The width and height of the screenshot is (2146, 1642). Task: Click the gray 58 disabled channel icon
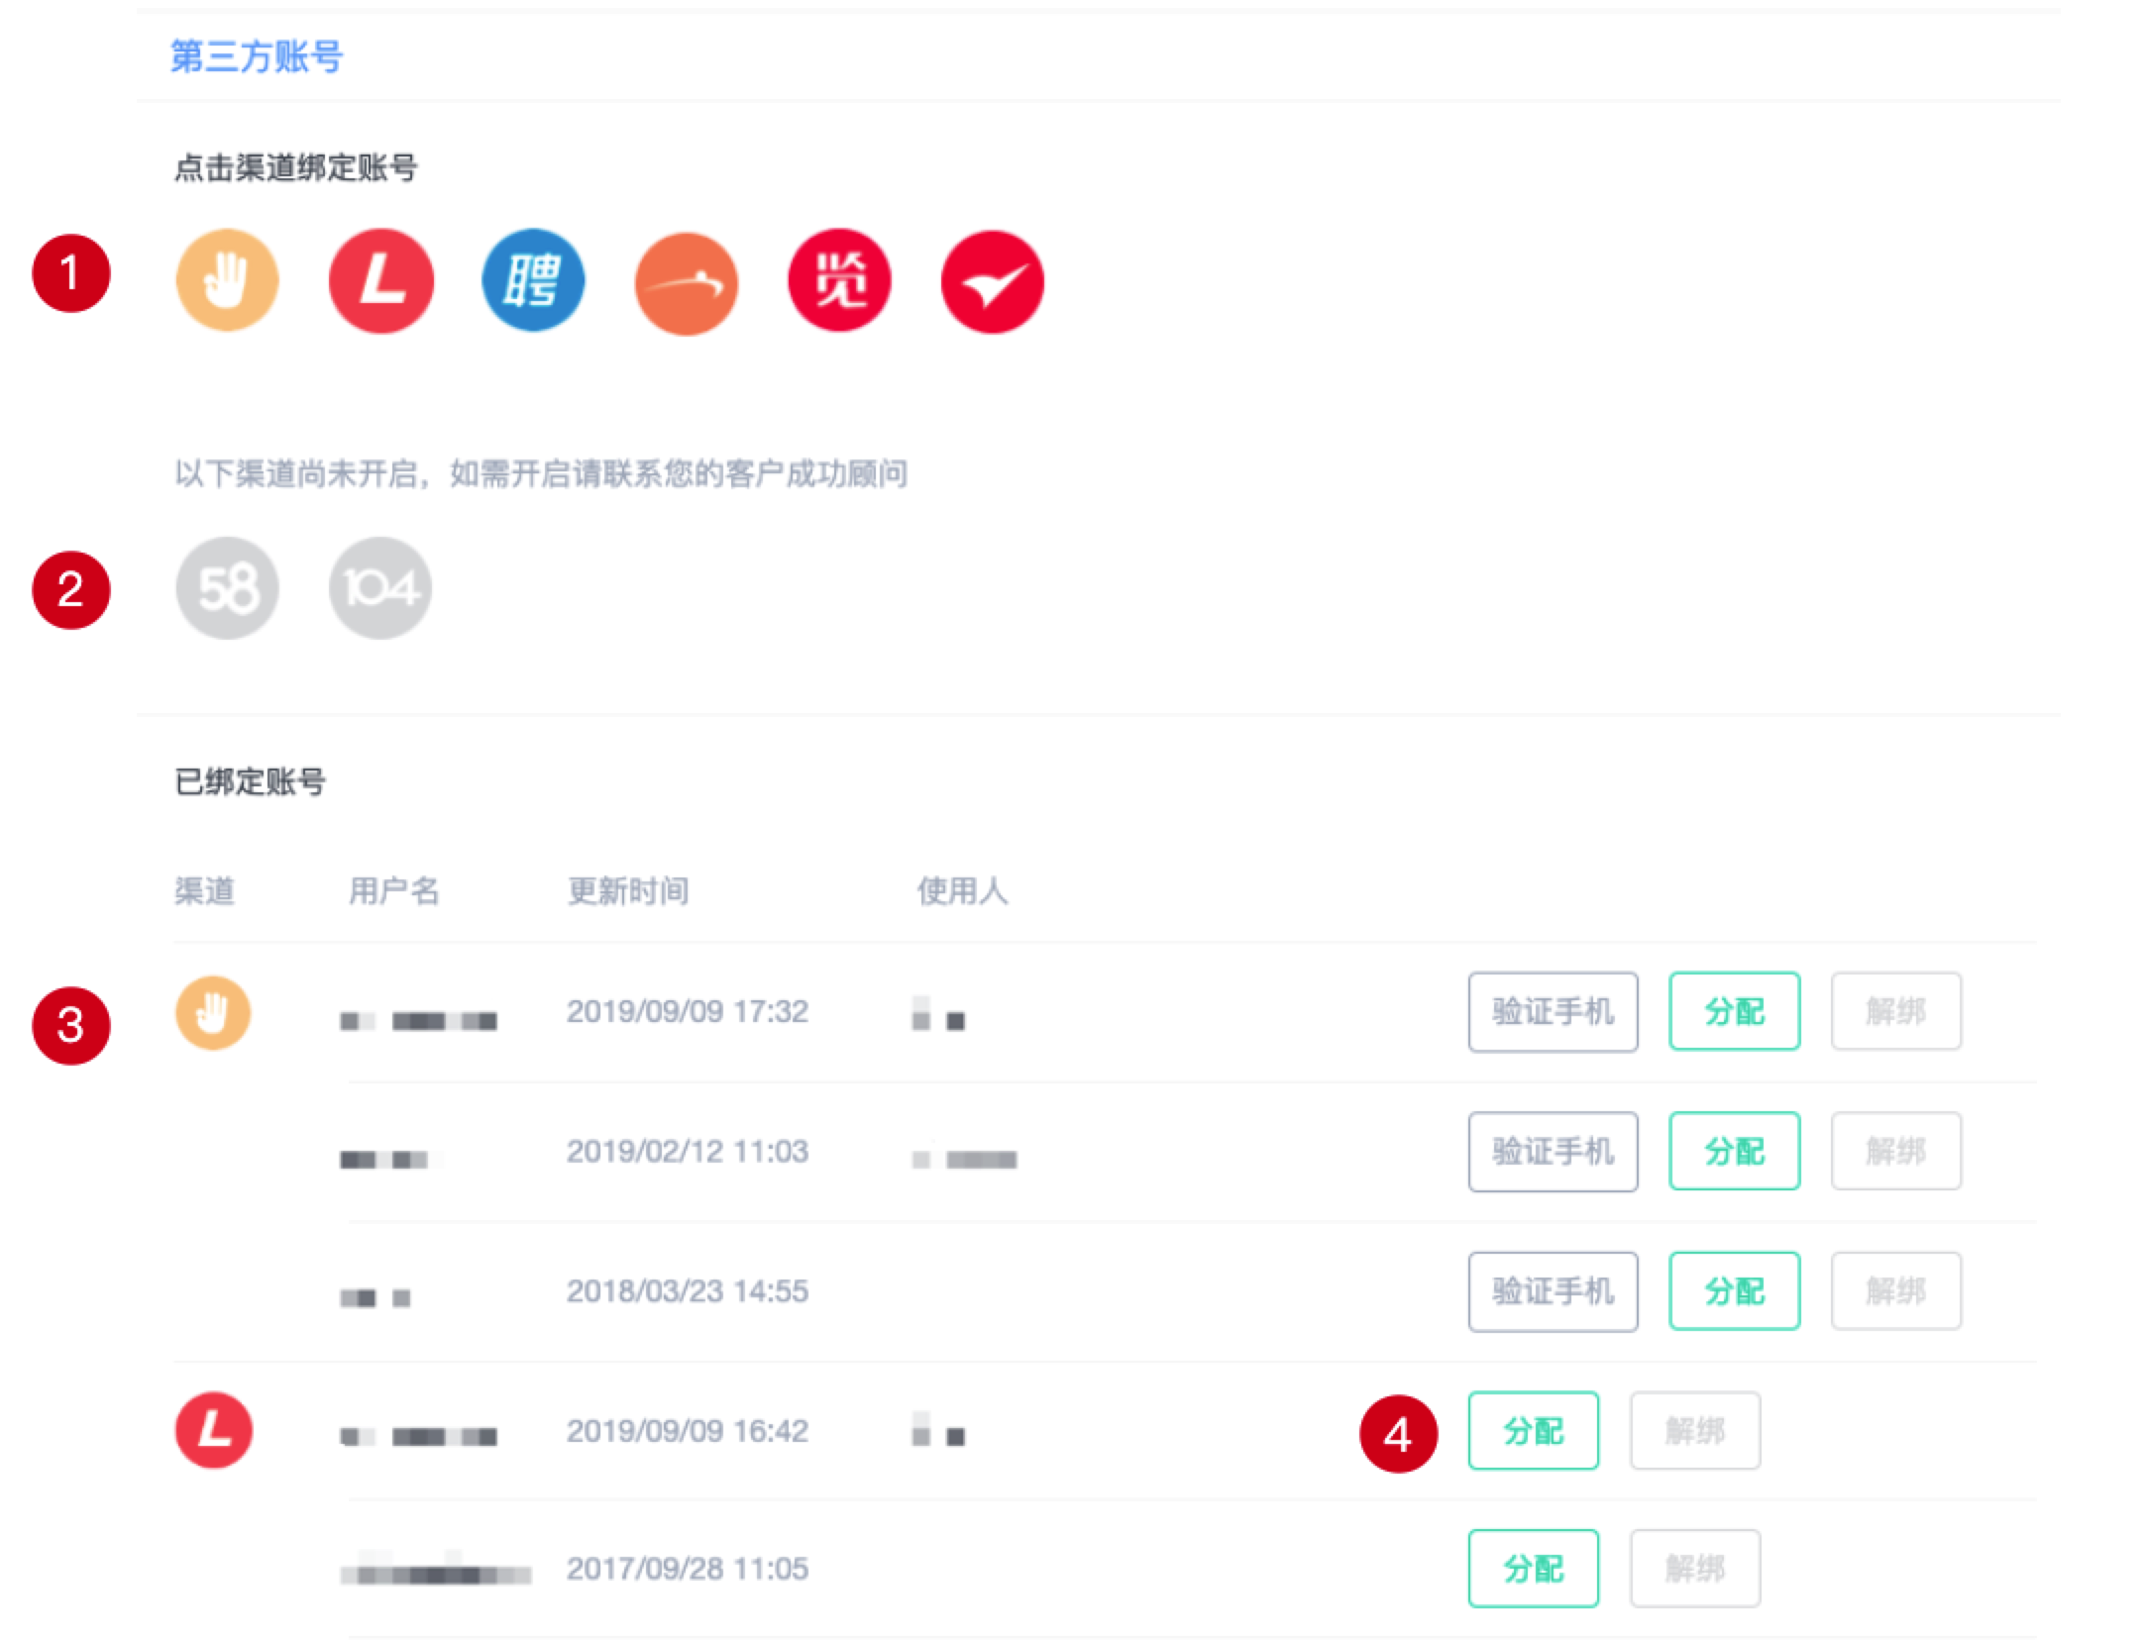click(x=227, y=588)
